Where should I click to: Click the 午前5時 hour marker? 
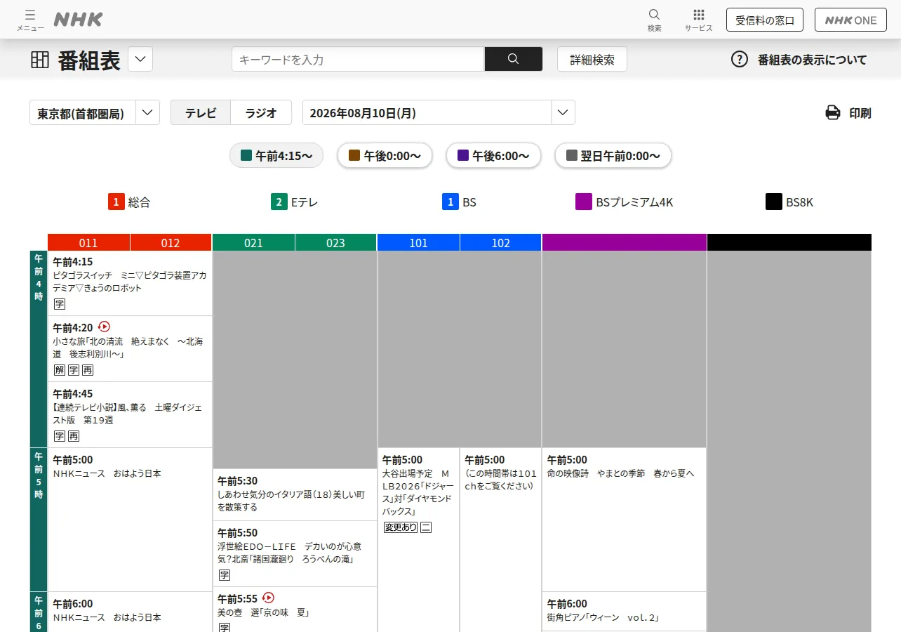tap(39, 520)
